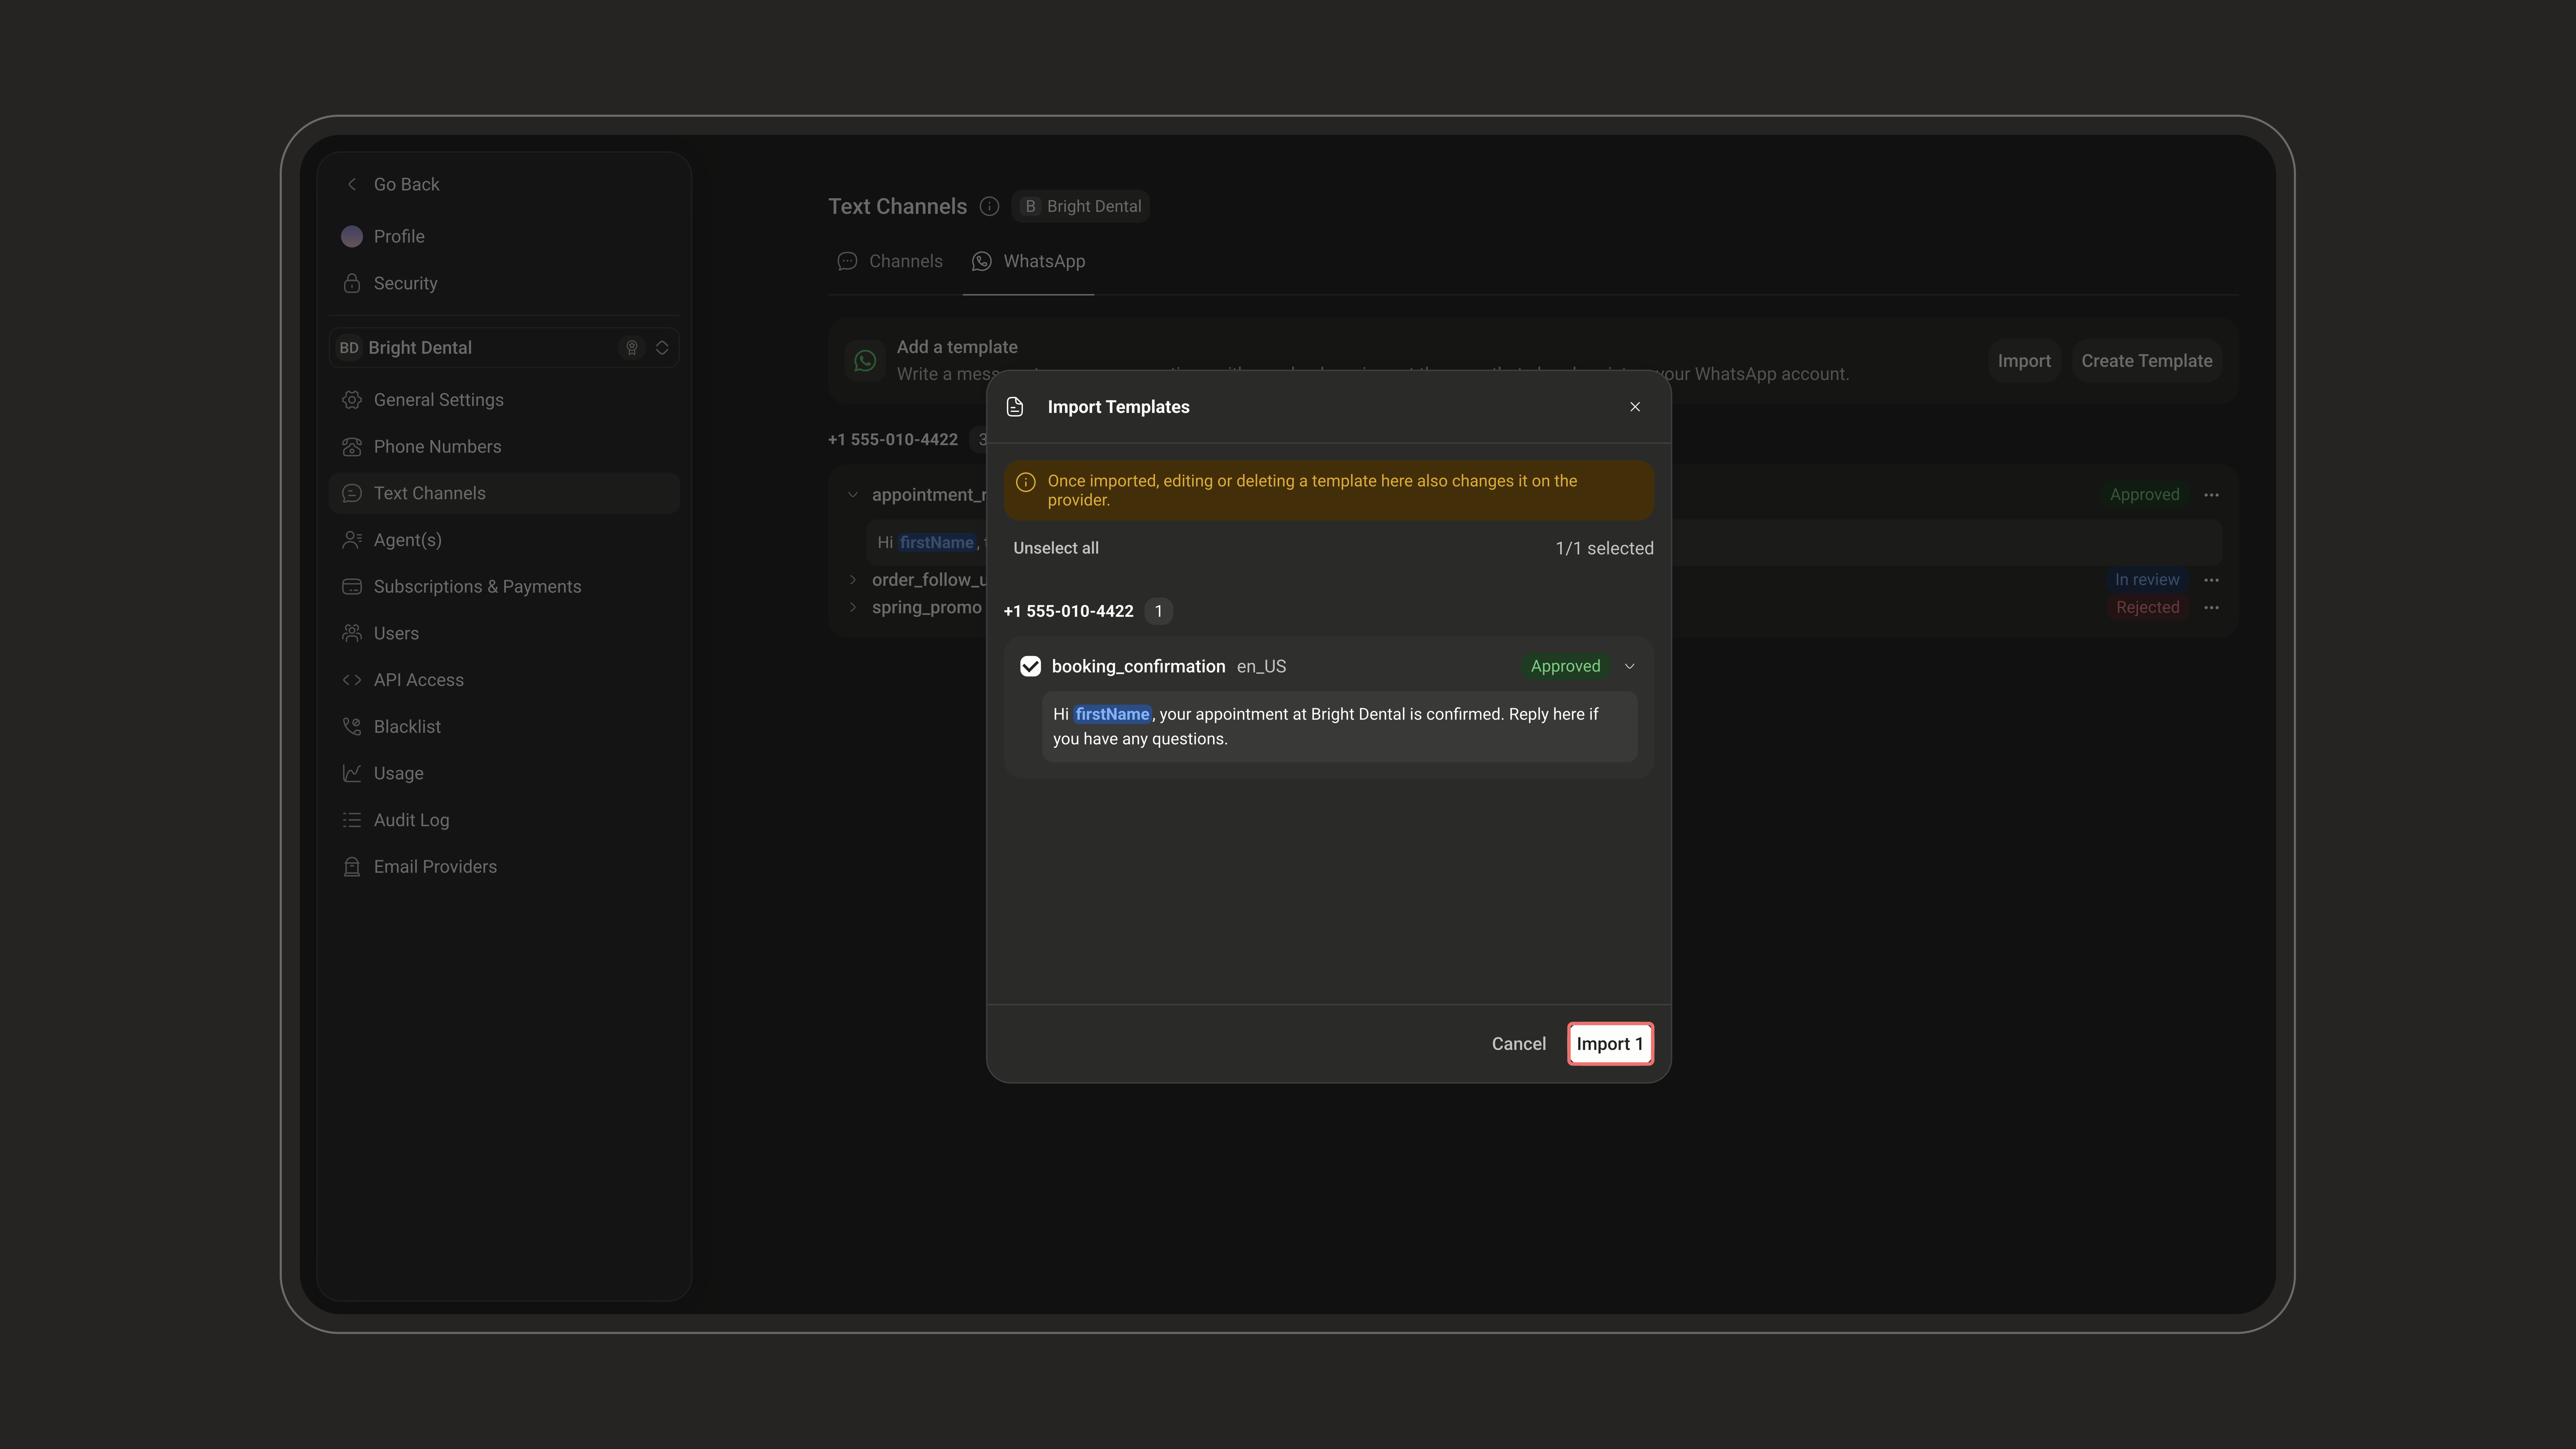Go Back using the sidebar arrow
Screen dimensions: 2576x1449
351,184
